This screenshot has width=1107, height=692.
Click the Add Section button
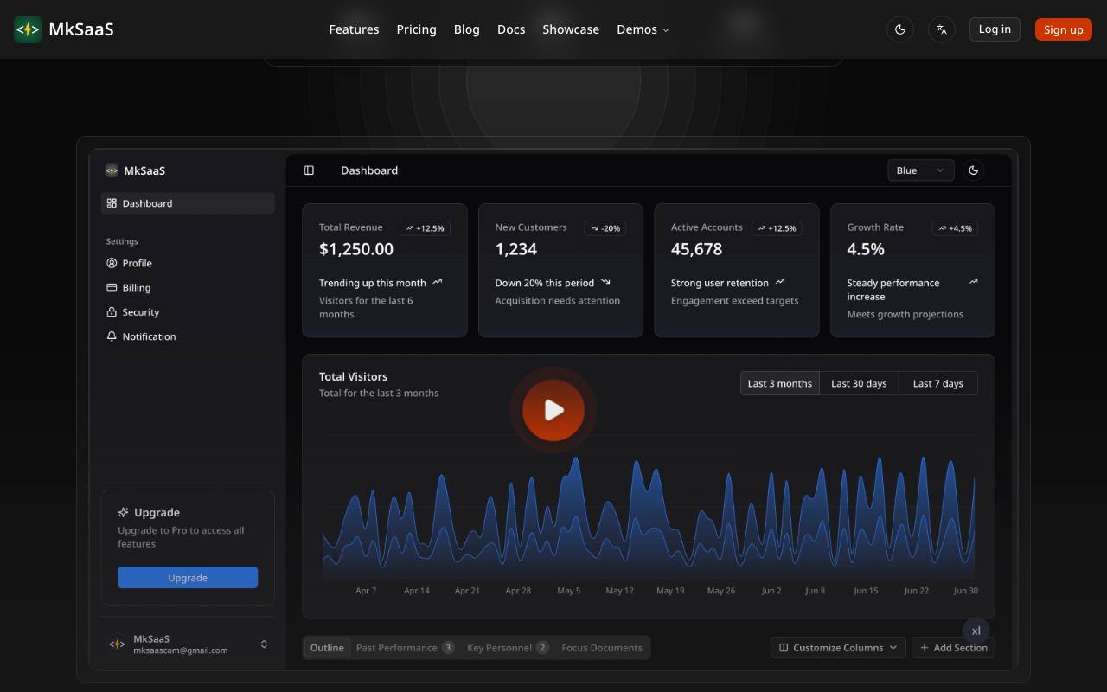953,648
